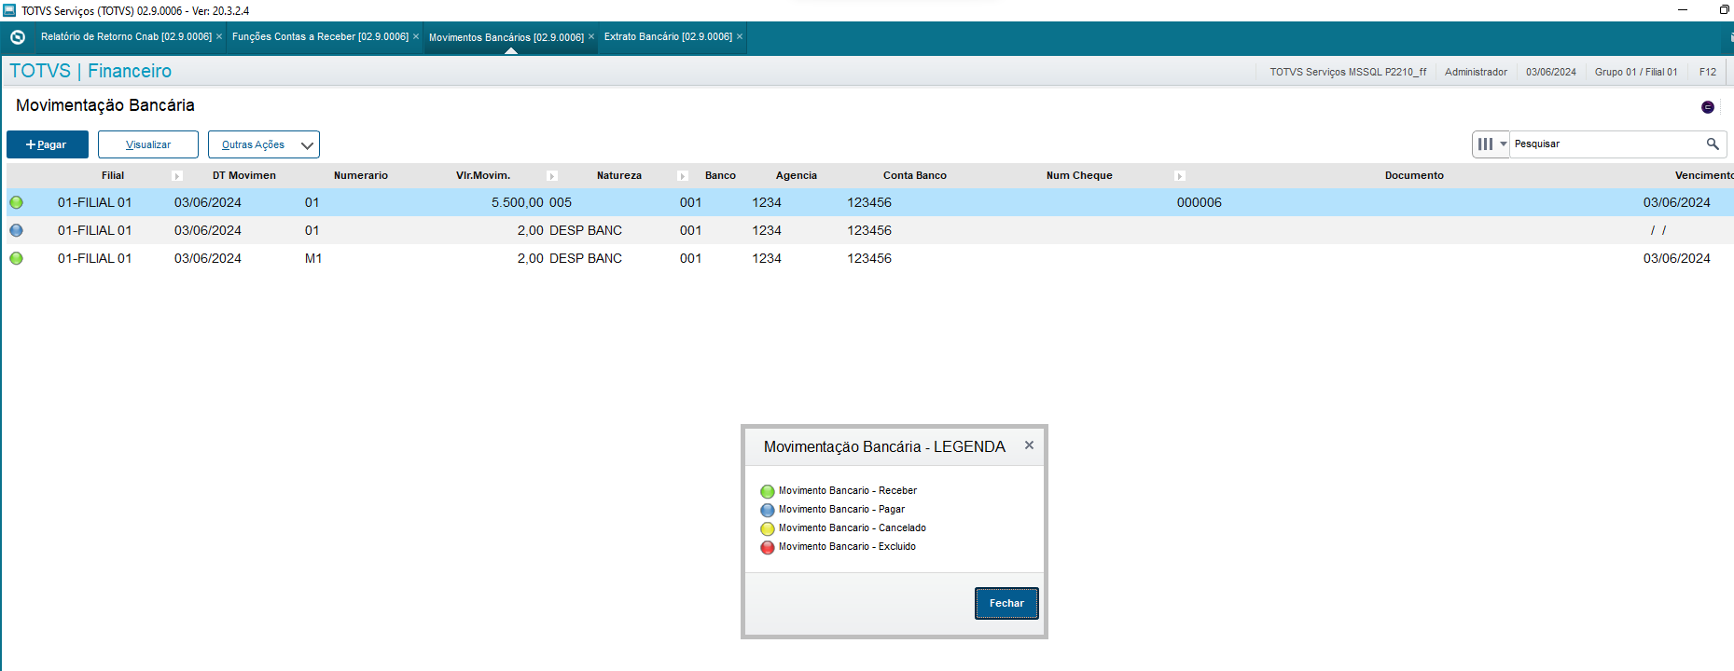Click green status icon of M1 row

(x=16, y=258)
